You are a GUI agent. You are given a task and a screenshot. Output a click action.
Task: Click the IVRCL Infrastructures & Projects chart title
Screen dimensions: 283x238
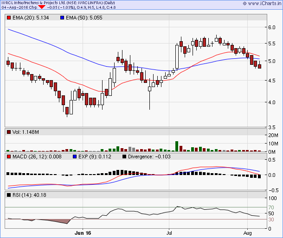click(58, 3)
